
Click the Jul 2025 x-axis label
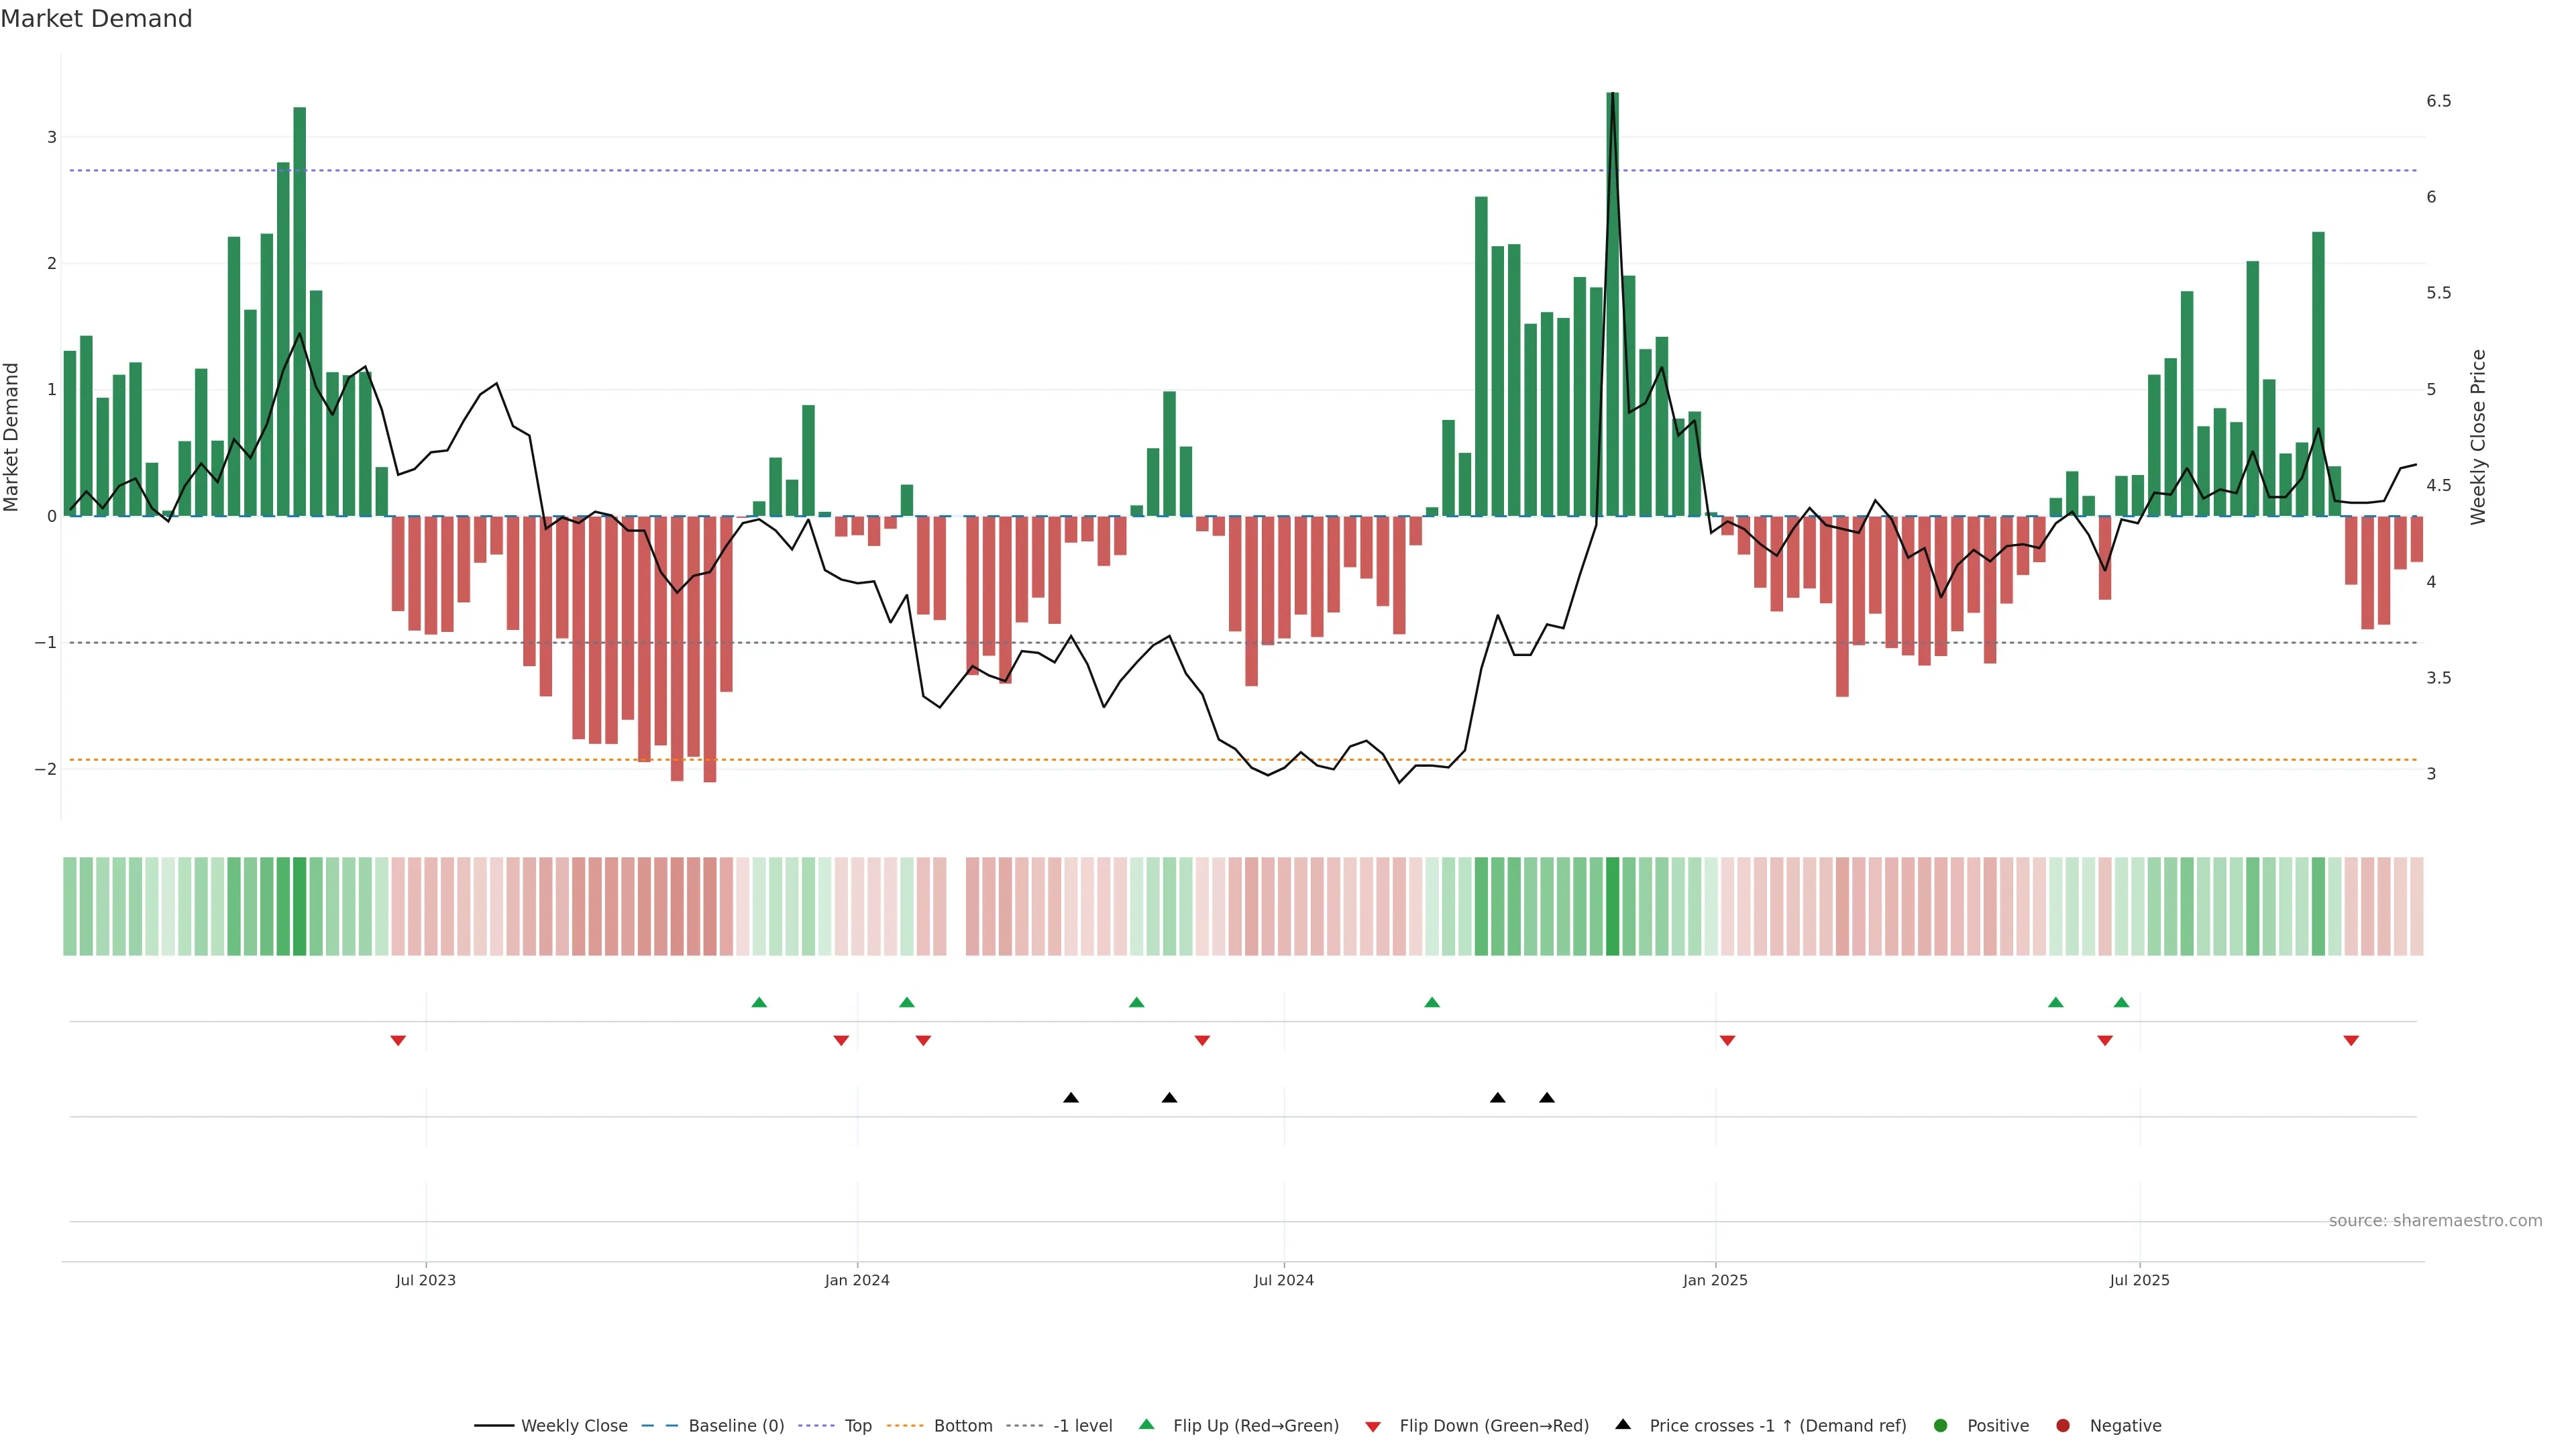tap(2139, 1280)
